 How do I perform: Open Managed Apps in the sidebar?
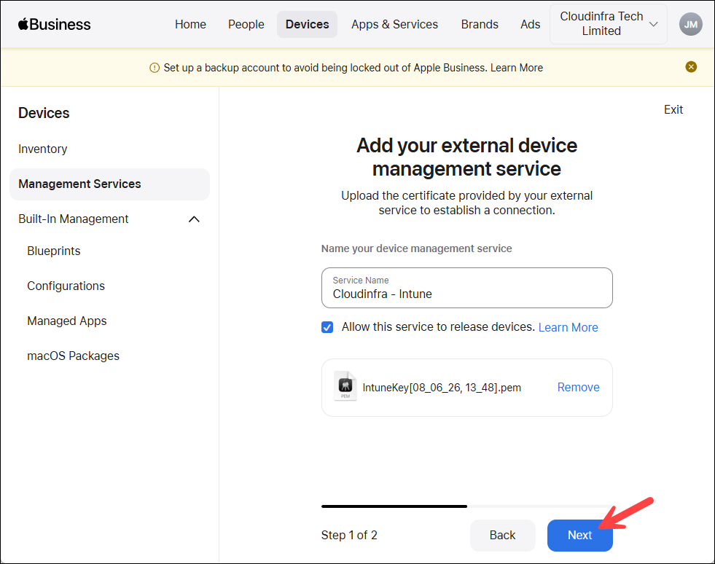66,321
